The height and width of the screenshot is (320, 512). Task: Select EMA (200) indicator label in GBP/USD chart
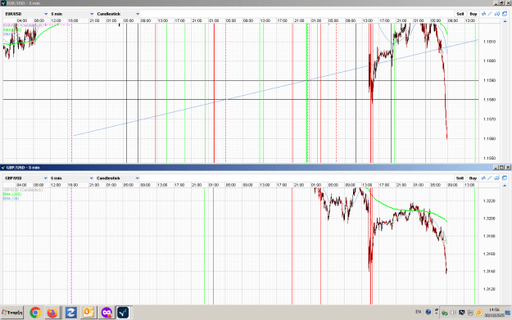12,194
